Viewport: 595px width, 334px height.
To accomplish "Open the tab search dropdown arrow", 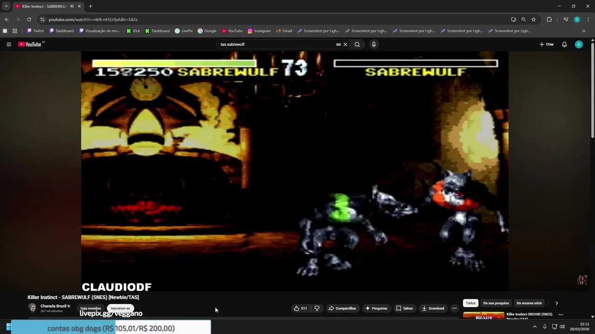I will pos(6,6).
